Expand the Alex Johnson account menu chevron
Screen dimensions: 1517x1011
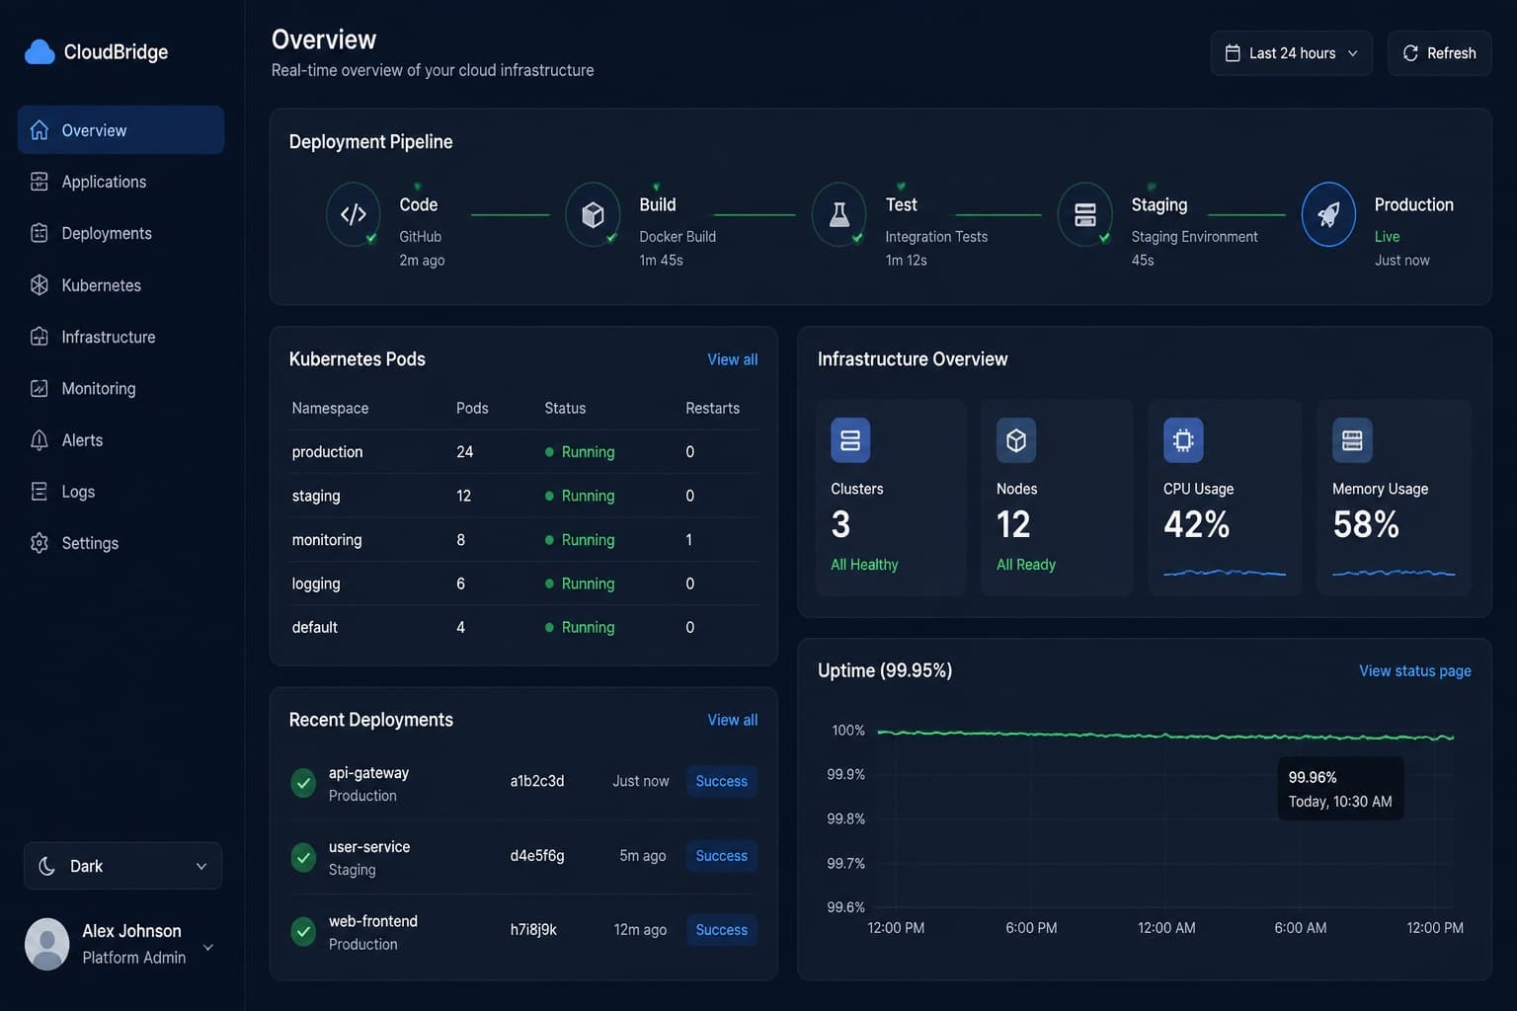pos(208,947)
